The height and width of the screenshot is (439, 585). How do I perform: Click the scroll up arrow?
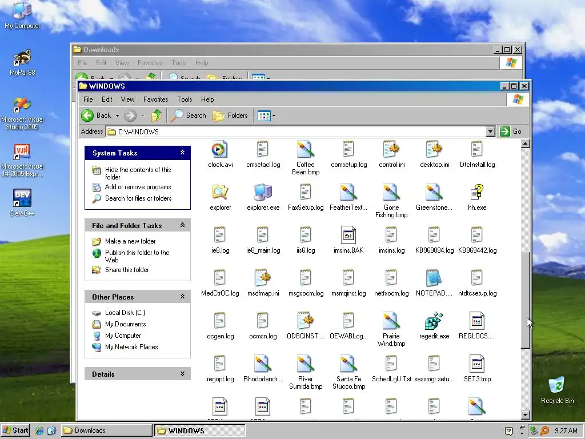pyautogui.click(x=526, y=143)
